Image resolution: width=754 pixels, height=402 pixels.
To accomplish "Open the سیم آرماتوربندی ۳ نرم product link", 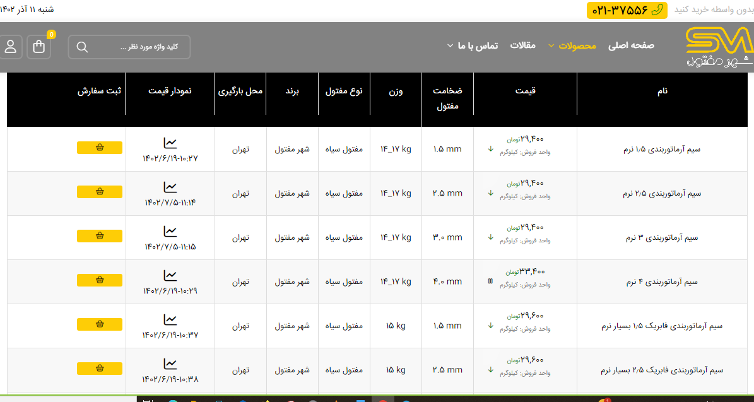I will (661, 238).
